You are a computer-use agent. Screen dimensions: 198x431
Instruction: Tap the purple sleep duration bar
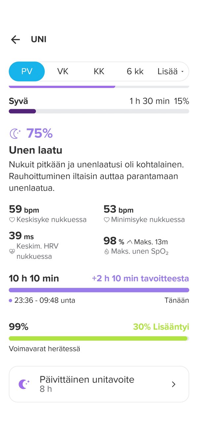click(99, 290)
